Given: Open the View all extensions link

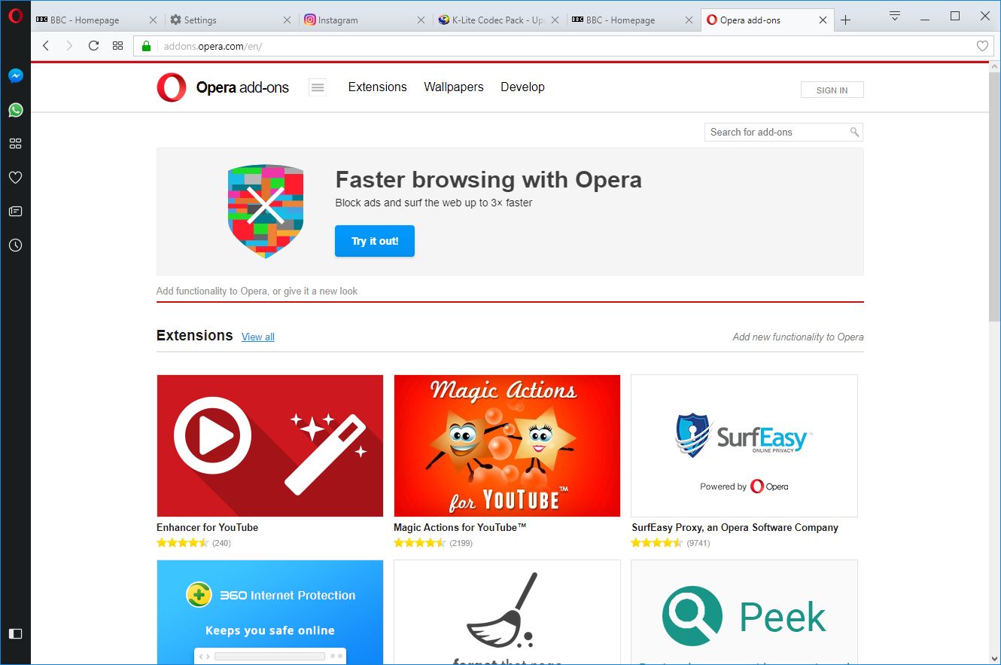Looking at the screenshot, I should coord(258,337).
